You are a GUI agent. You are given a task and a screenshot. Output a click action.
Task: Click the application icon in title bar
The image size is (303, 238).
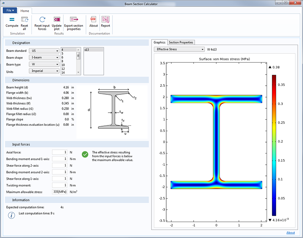[3, 3]
